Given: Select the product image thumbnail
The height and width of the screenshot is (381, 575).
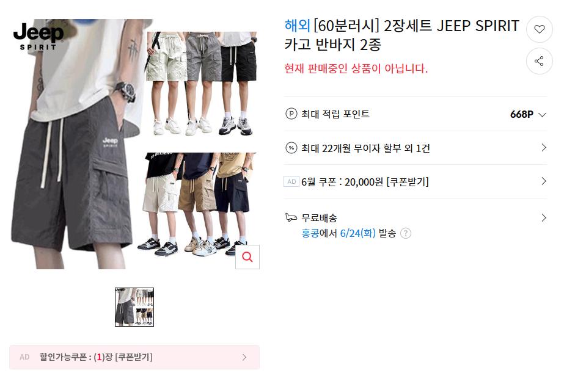Looking at the screenshot, I should (134, 307).
